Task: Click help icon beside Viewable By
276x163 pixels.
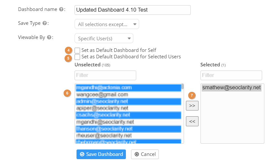Action: point(49,37)
